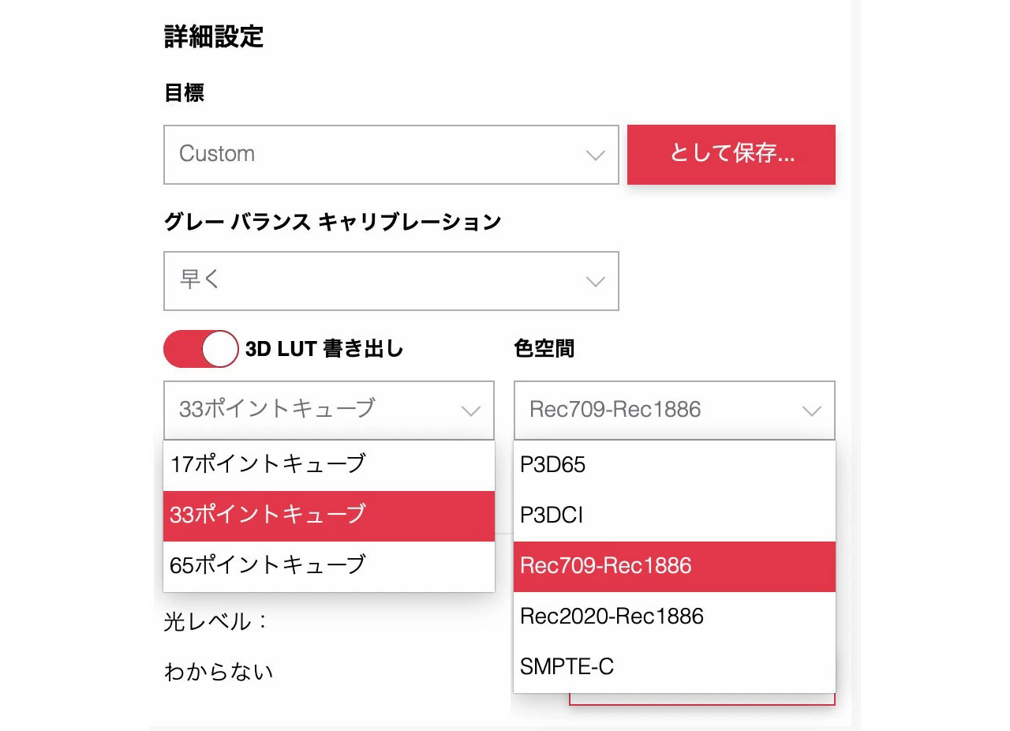Click the chevron in the Custom dropdown
Image resolution: width=1010 pixels, height=731 pixels.
(596, 156)
